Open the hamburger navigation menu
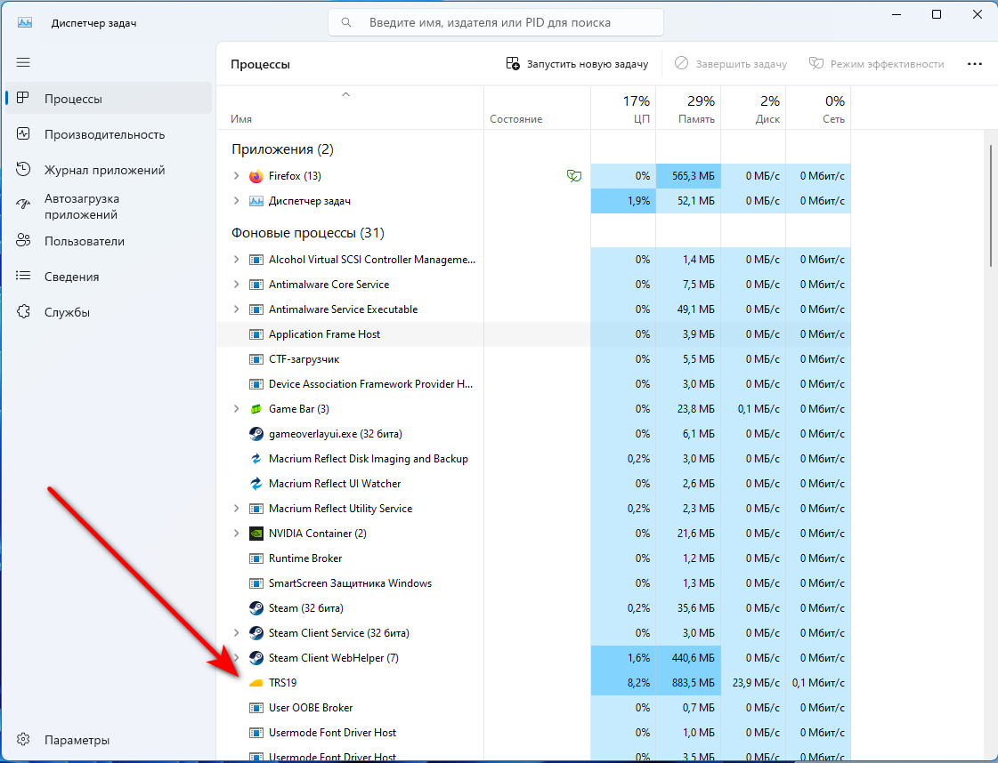Screen dimensions: 998x763 pyautogui.click(x=23, y=62)
